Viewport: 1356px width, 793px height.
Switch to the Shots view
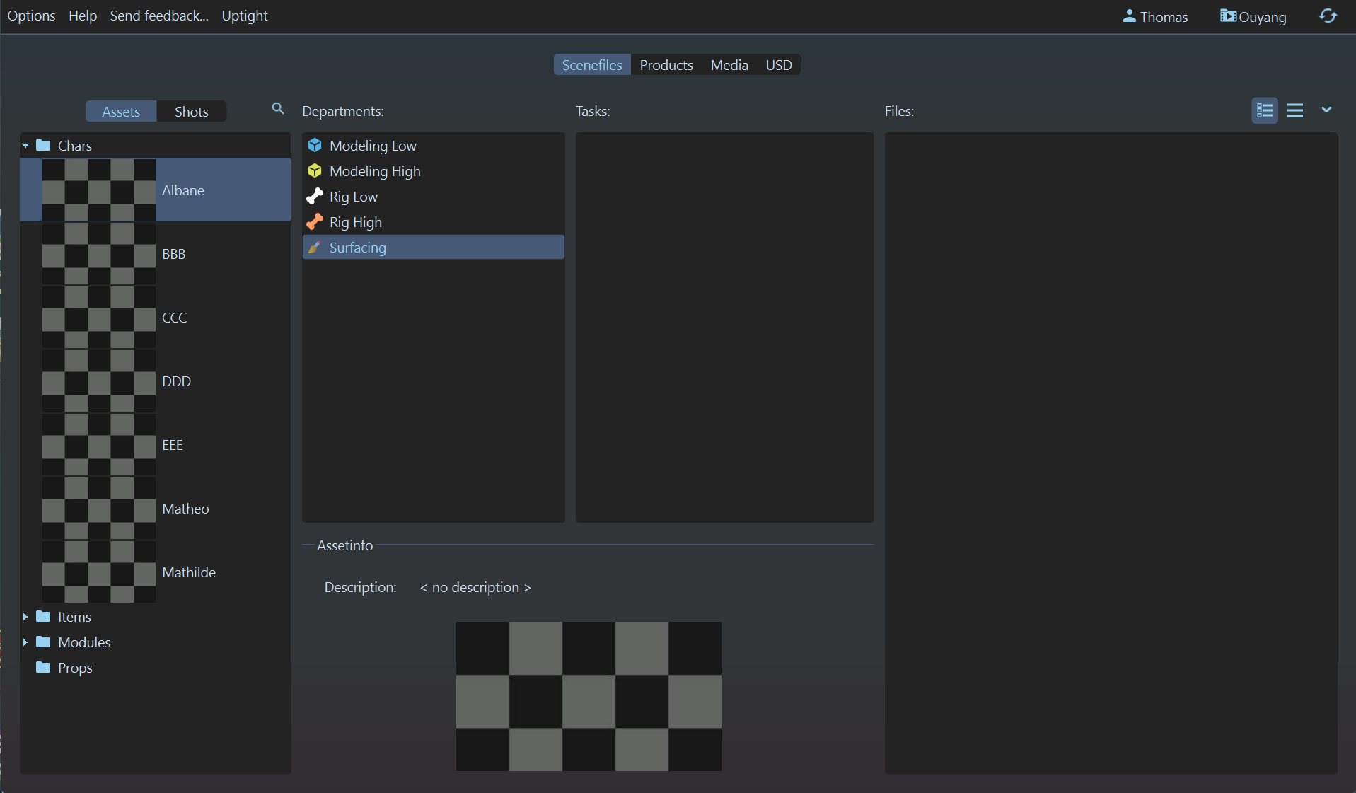tap(191, 112)
